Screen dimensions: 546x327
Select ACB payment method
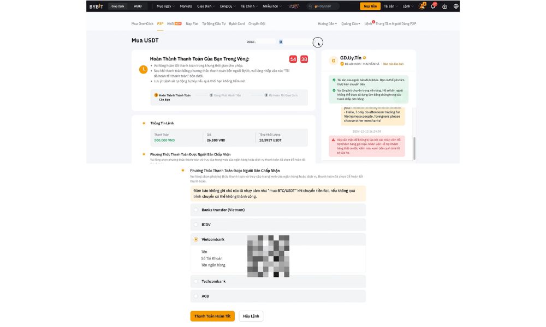click(197, 296)
